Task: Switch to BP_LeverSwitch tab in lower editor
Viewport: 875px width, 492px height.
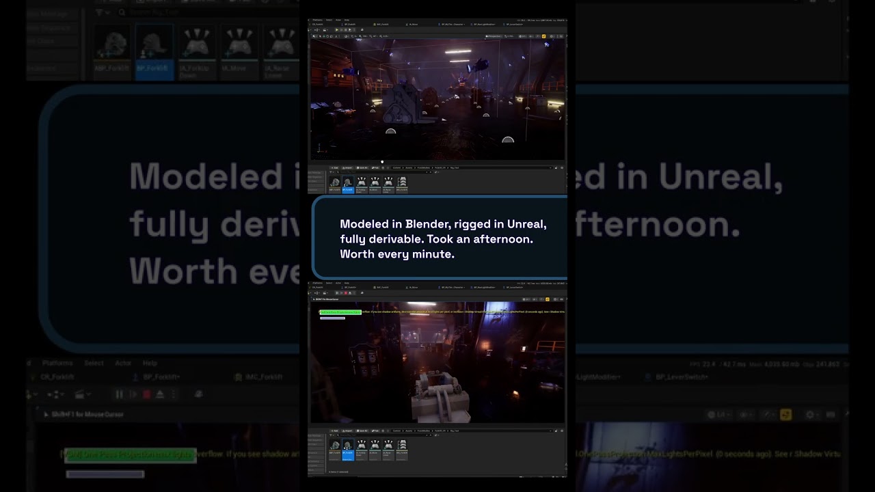Action: (514, 287)
